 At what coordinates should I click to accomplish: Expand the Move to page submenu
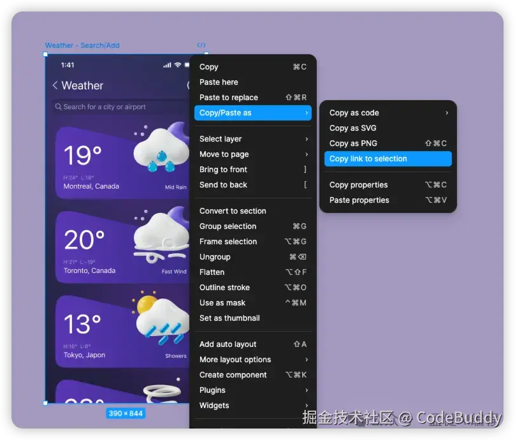tap(252, 154)
